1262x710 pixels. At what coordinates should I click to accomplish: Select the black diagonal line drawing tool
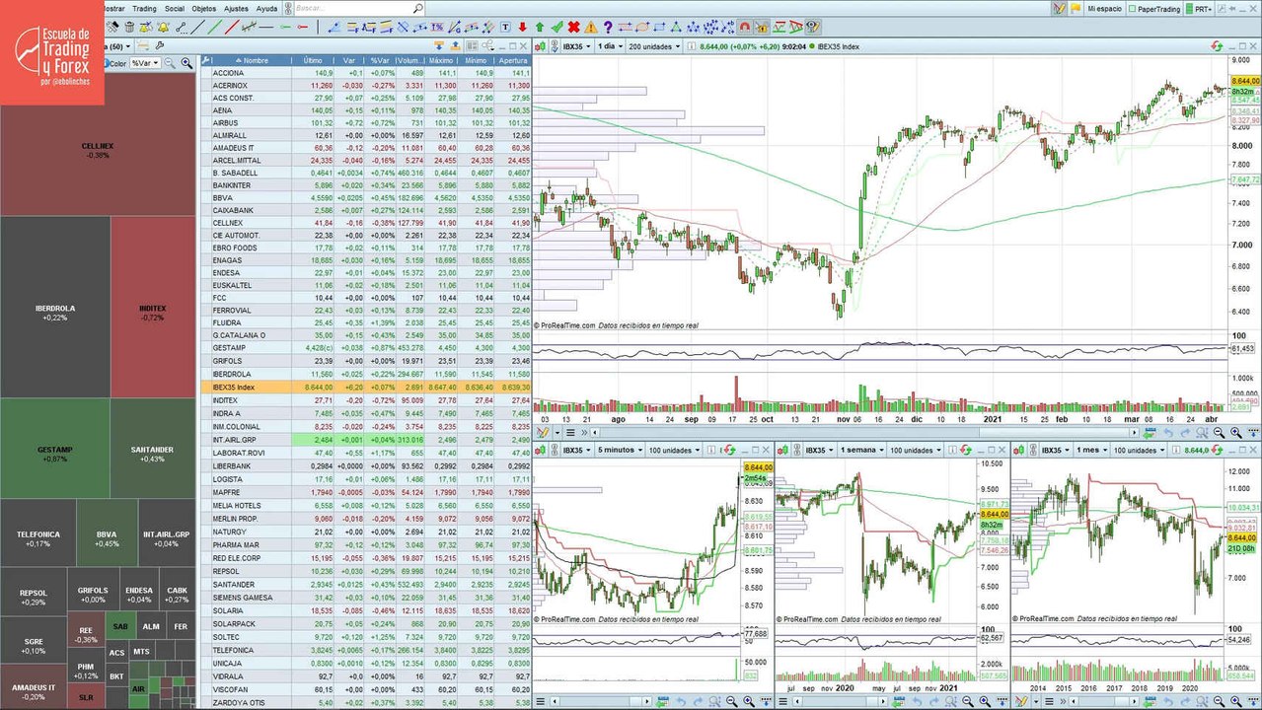(x=198, y=27)
